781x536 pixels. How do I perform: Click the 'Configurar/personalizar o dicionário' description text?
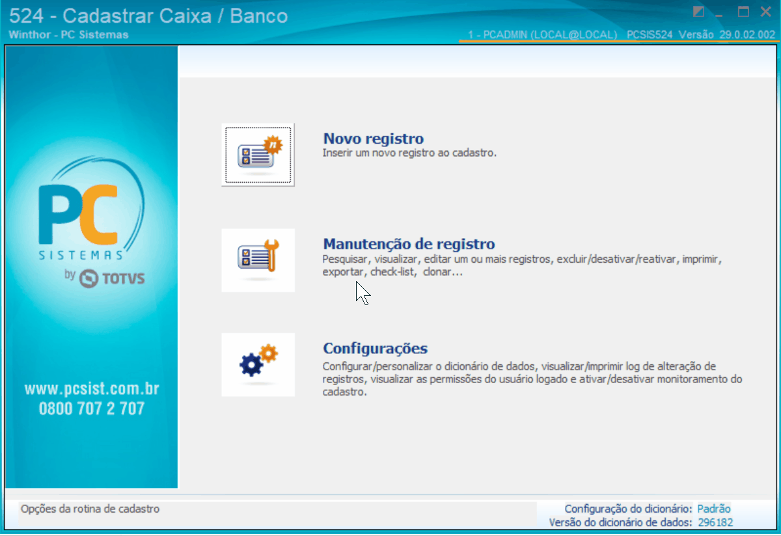pos(533,379)
